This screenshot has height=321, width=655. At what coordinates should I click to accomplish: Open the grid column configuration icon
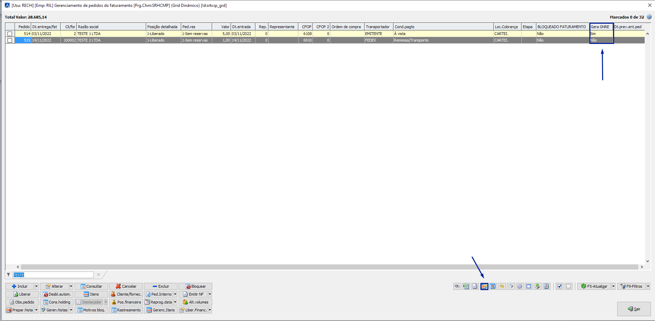484,286
